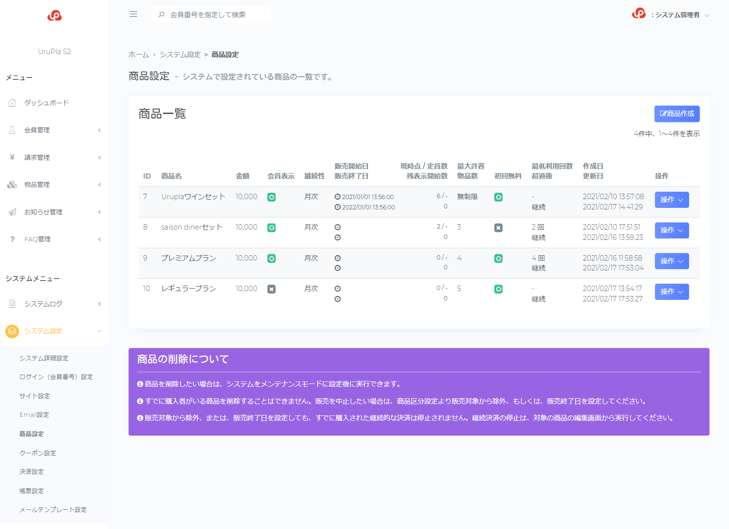Image resolution: width=729 pixels, height=529 pixels.
Task: Click the レギュラープラン product name
Action: [x=188, y=289]
